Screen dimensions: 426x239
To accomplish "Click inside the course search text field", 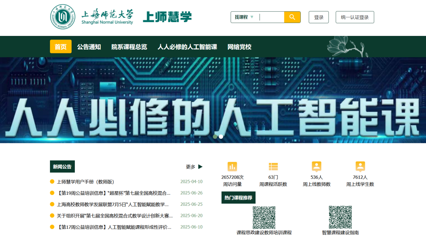I will point(271,17).
